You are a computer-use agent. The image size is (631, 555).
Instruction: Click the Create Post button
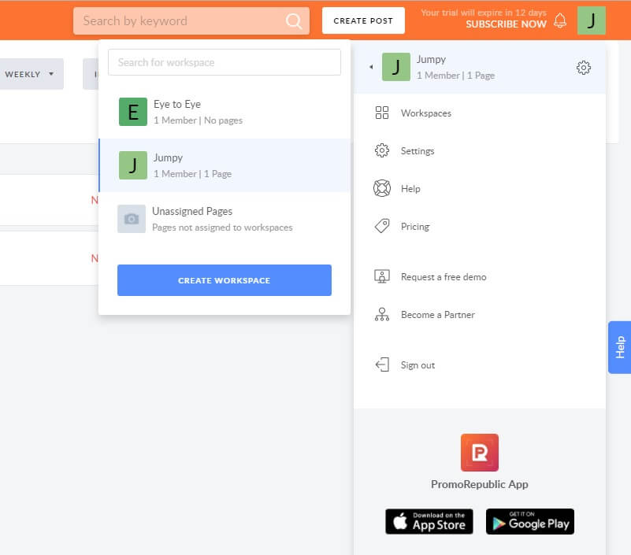click(363, 21)
